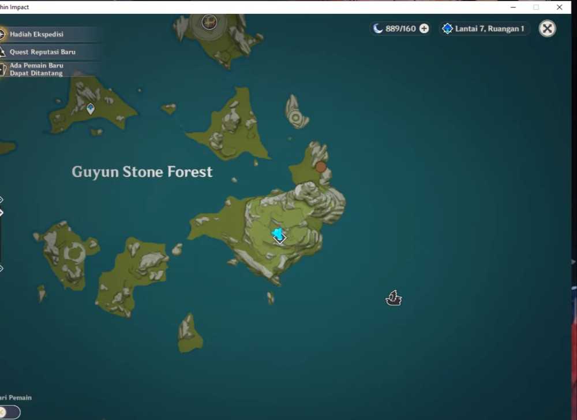
Task: Open the Lantai 7, Ruangan 1 indicator
Action: (489, 28)
